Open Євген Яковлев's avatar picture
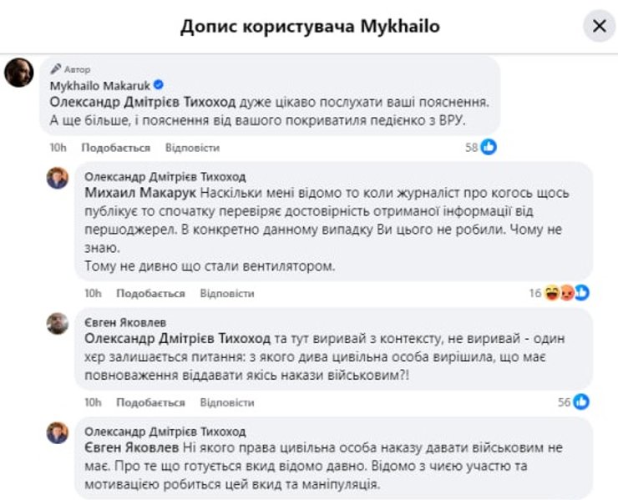618x500 pixels. [58, 323]
